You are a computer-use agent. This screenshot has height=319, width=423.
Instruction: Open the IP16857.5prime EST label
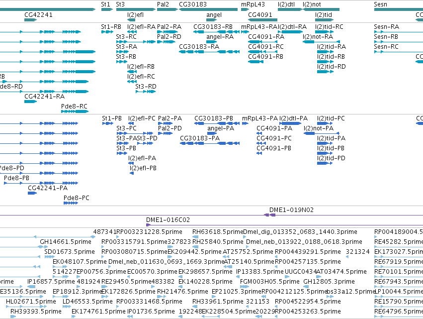(51, 282)
